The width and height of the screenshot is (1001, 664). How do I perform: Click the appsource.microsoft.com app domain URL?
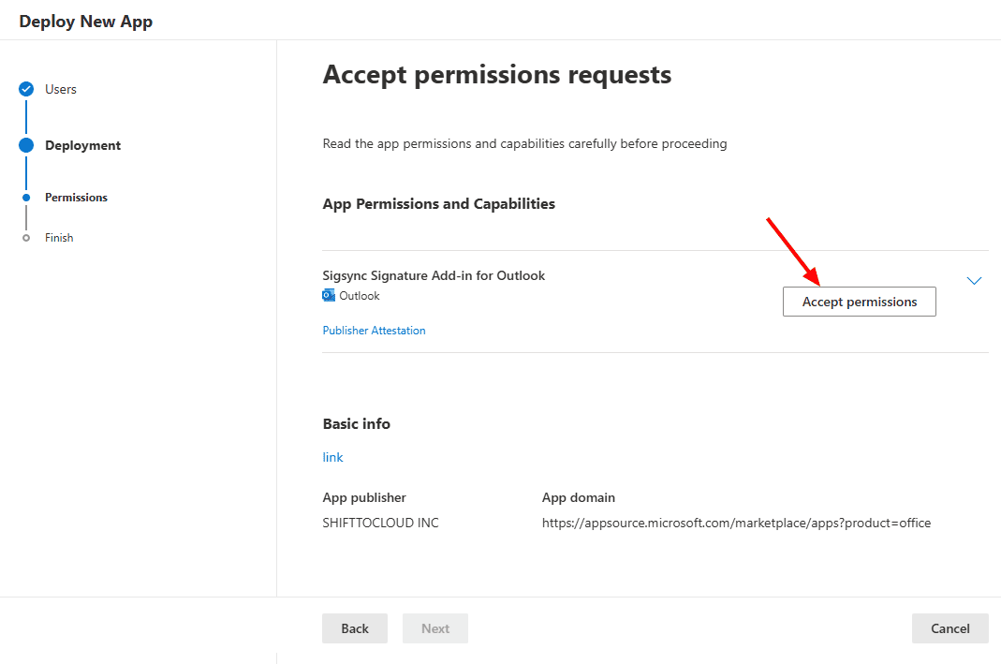(736, 523)
